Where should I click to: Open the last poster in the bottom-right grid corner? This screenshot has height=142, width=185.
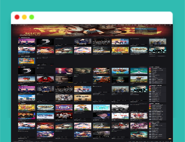[139, 134]
